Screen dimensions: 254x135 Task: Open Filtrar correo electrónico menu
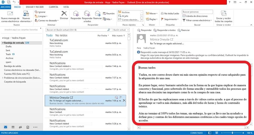point(197,20)
